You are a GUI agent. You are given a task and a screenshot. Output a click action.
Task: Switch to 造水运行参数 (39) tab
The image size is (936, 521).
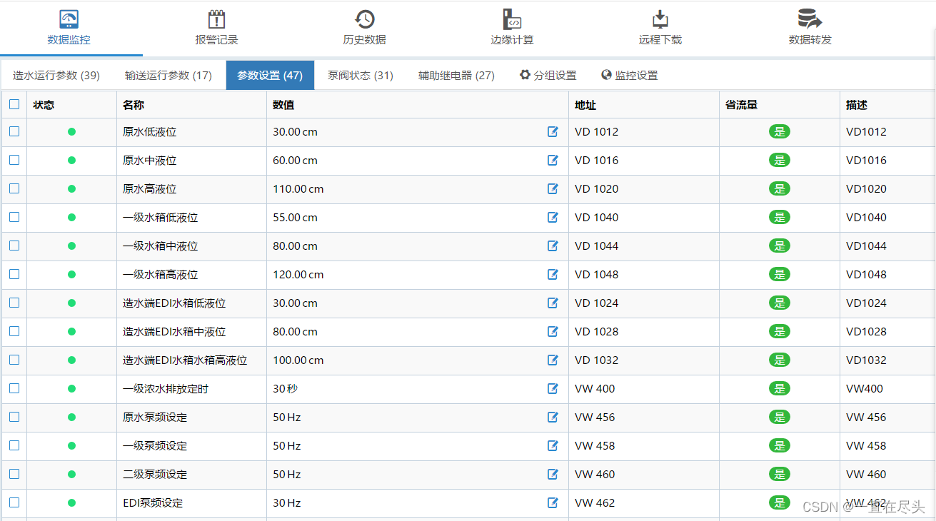point(56,75)
